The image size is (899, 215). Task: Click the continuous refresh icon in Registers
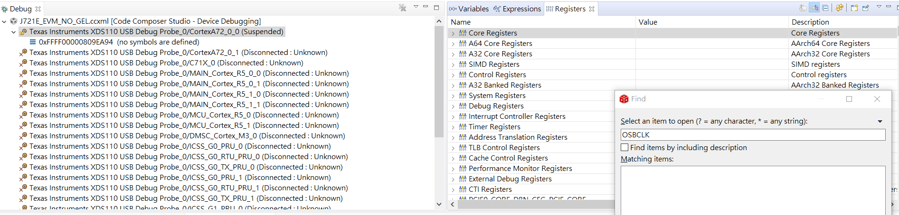(x=839, y=8)
